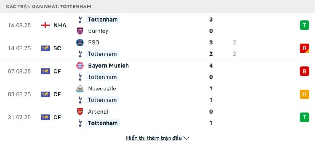Open the red B badge for Bayern match
This screenshot has width=315, height=147.
click(304, 71)
